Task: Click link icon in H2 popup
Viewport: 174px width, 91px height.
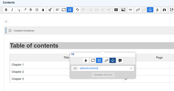Action: tap(106, 60)
